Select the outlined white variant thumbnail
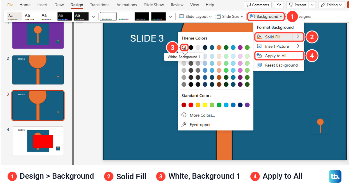Screen dimensions: 349x188 (108, 16)
